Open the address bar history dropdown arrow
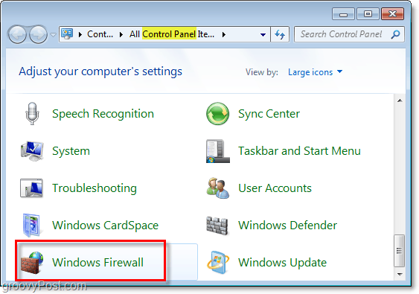419x294 pixels. 263,34
